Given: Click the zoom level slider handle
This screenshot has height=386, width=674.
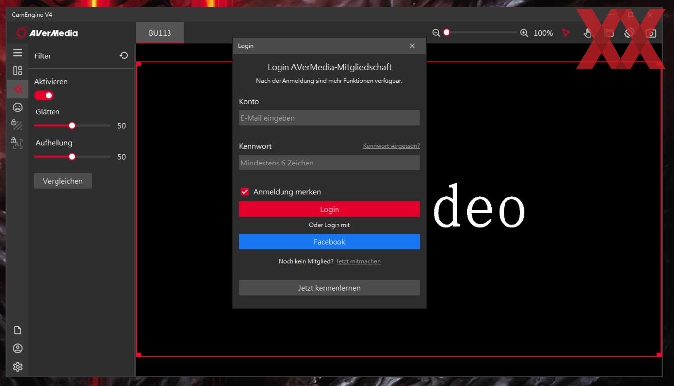Looking at the screenshot, I should [447, 33].
